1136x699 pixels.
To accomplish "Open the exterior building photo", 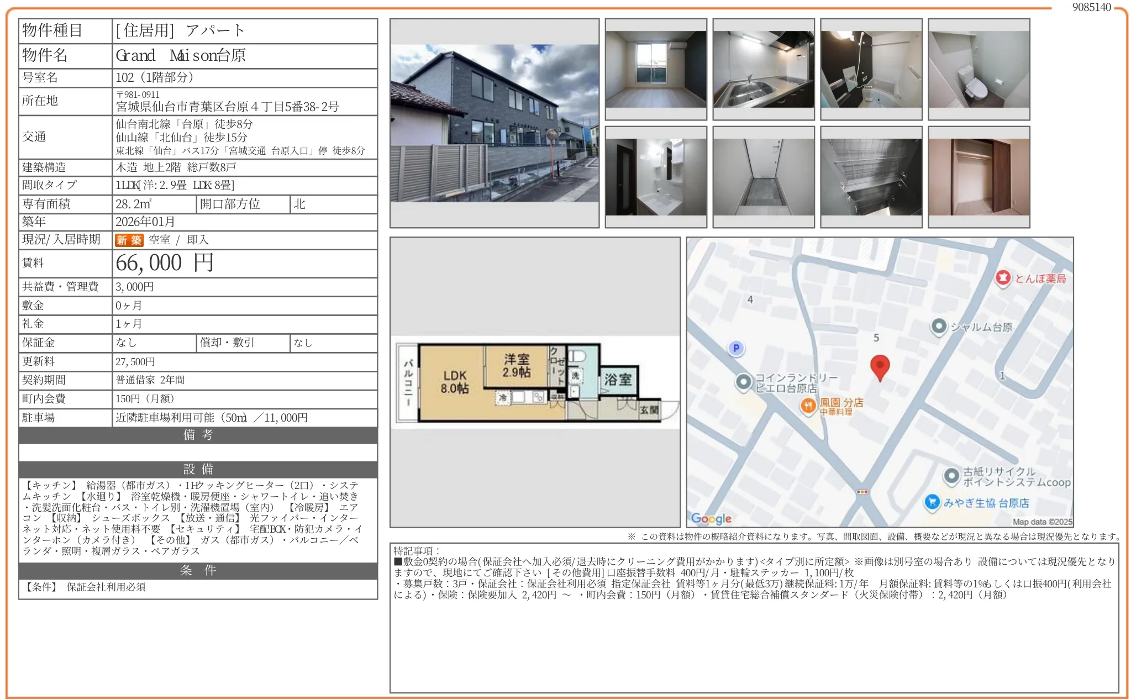I will click(493, 124).
